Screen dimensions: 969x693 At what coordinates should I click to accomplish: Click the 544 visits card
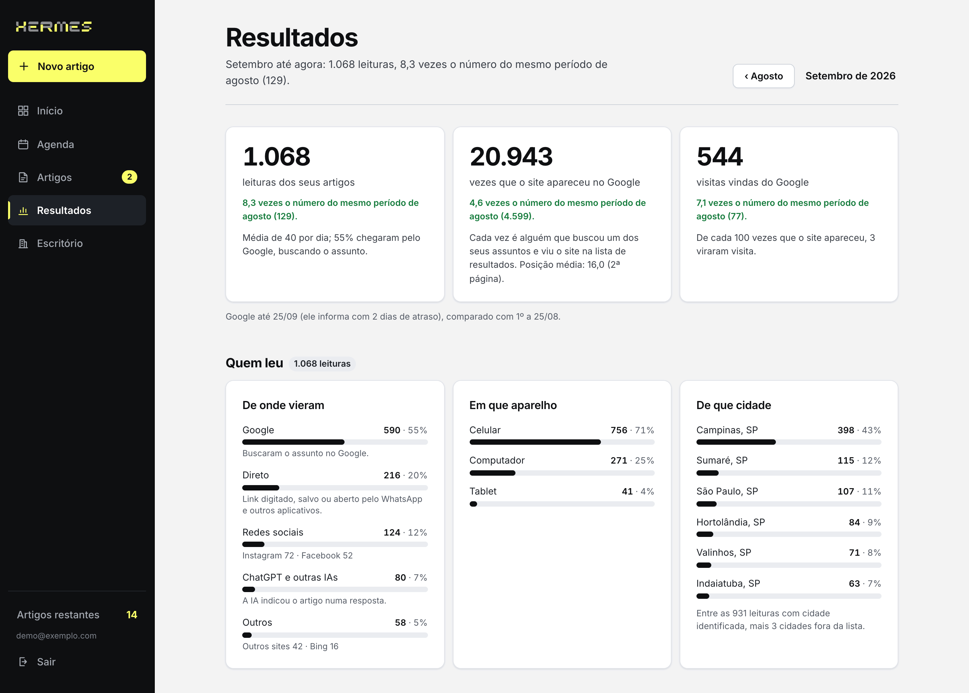click(789, 214)
